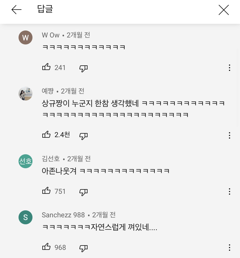Like 김선호's comment
The image size is (240, 258).
(46, 191)
